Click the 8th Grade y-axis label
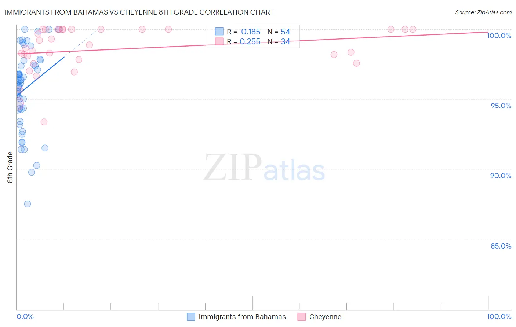The height and width of the screenshot is (327, 516). point(10,167)
